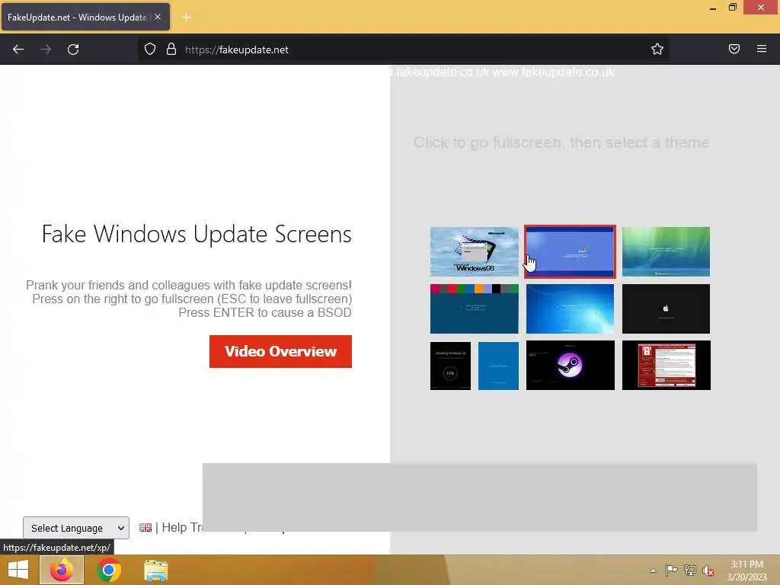Click the muted speaker tray icon

click(x=708, y=571)
